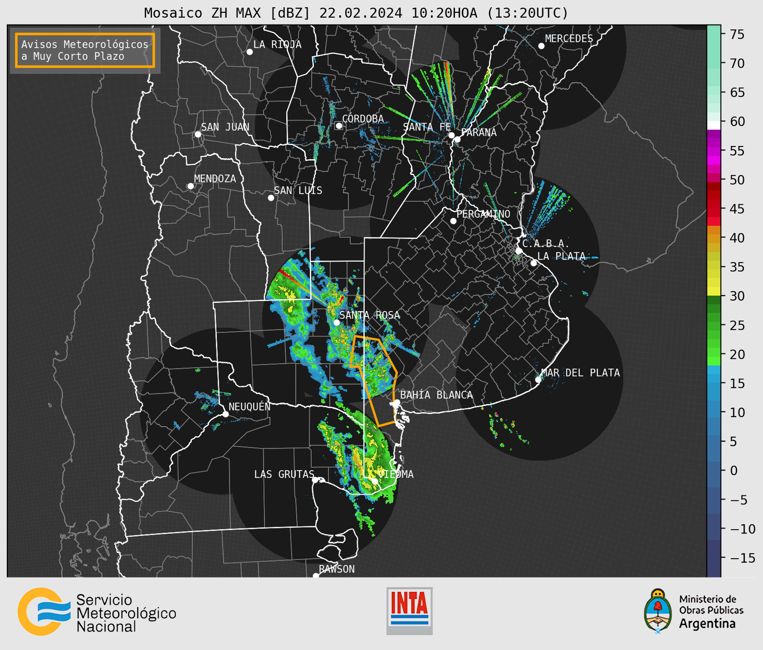Click the RAWSON city marker dot
Screen dimensions: 763x650
coord(316,576)
